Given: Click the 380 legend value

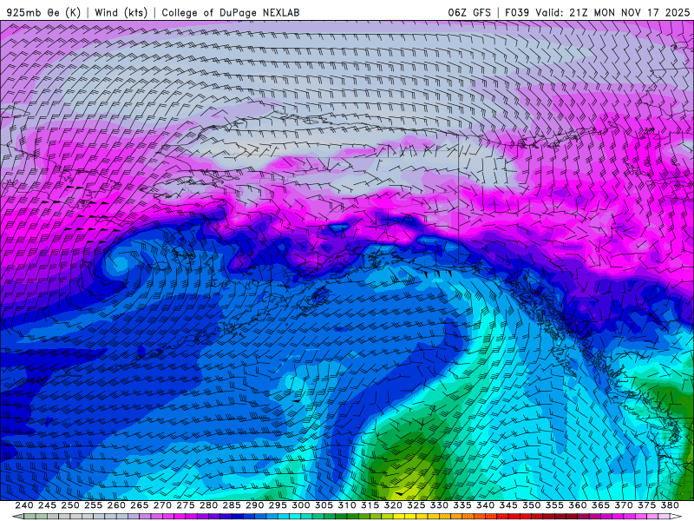Looking at the screenshot, I should click(x=670, y=505).
